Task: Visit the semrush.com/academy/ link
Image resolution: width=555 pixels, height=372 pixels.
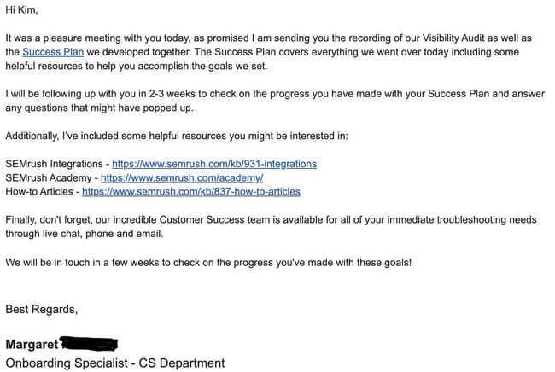Action: [x=182, y=177]
